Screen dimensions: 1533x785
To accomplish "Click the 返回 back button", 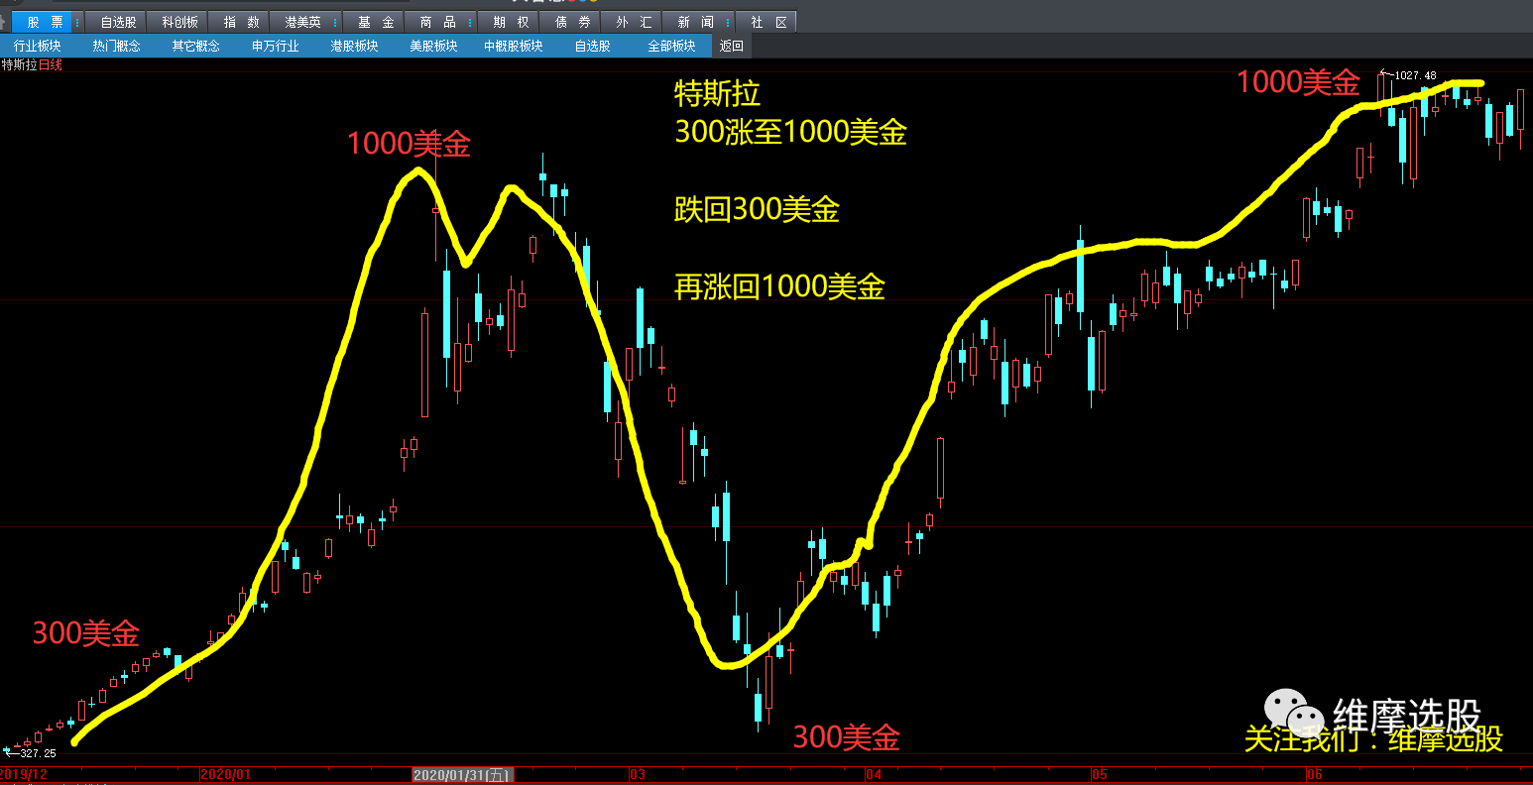I will [732, 46].
